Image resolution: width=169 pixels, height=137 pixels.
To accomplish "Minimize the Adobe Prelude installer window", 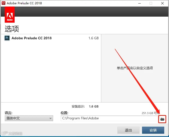I will point(140,3).
